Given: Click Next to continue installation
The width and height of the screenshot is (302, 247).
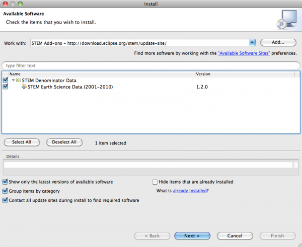Looking at the screenshot, I should [x=192, y=235].
